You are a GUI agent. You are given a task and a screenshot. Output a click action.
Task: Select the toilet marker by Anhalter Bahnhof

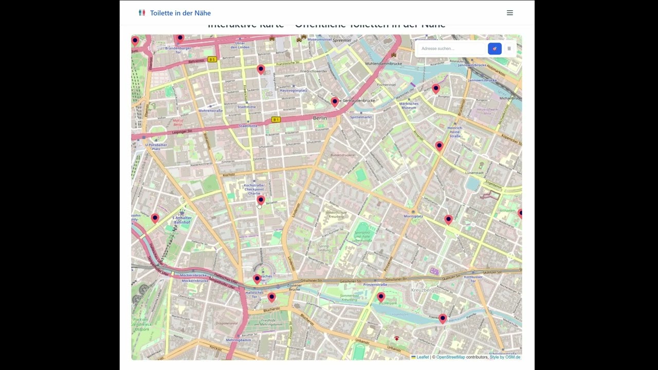click(155, 218)
